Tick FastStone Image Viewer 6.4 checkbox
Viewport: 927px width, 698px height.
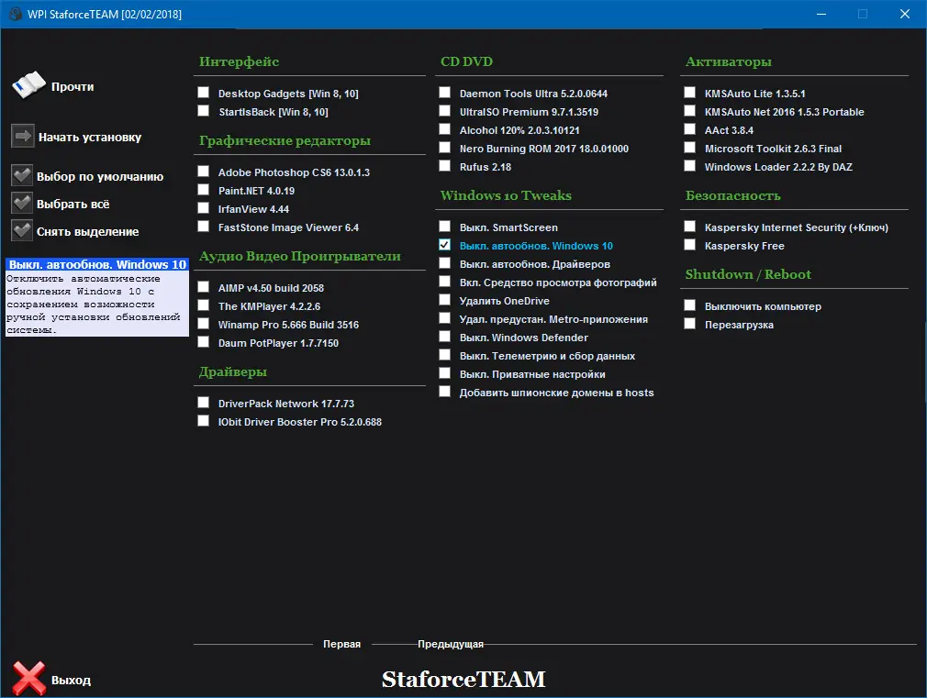[x=204, y=226]
